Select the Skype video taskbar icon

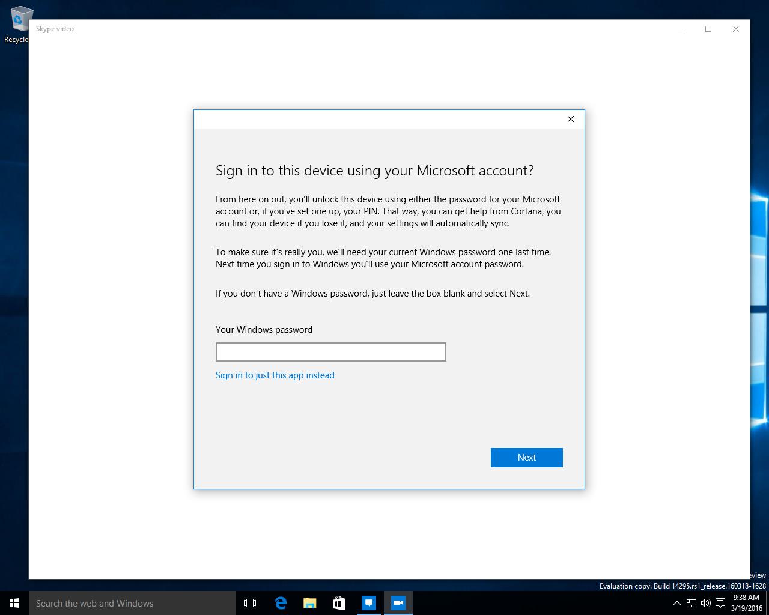tap(398, 603)
